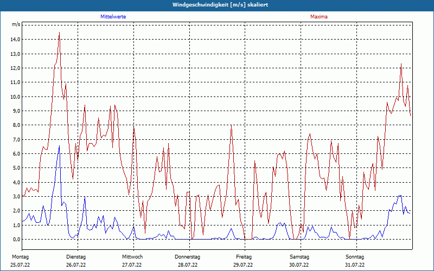Click the '30.07.22' date label
The width and height of the screenshot is (434, 271).
pyautogui.click(x=299, y=265)
